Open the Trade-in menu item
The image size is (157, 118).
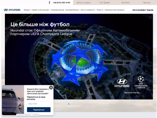click(100, 10)
